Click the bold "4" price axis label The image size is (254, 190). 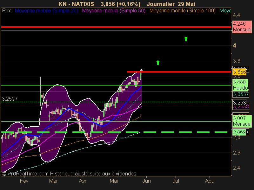[234, 46]
